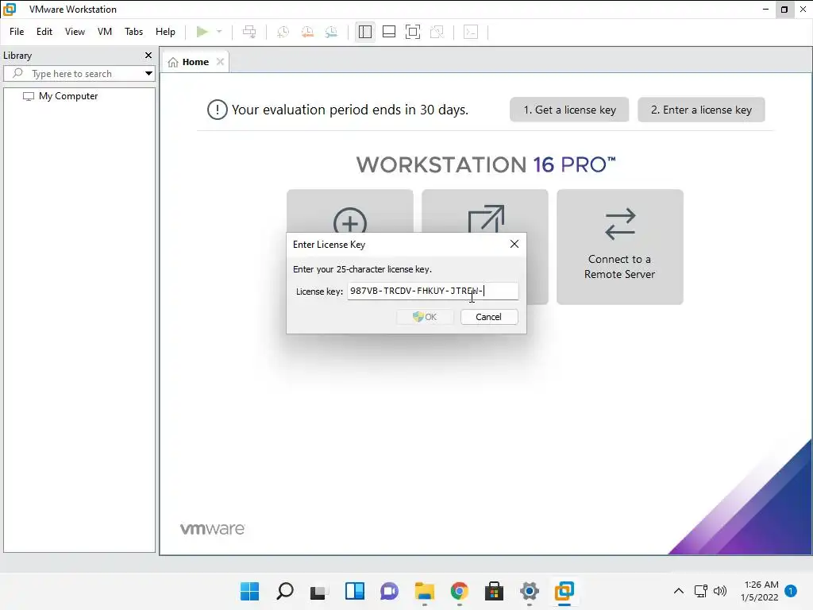Screen dimensions: 813x610
Task: Expand the Library search filter dropdown
Action: click(x=148, y=74)
